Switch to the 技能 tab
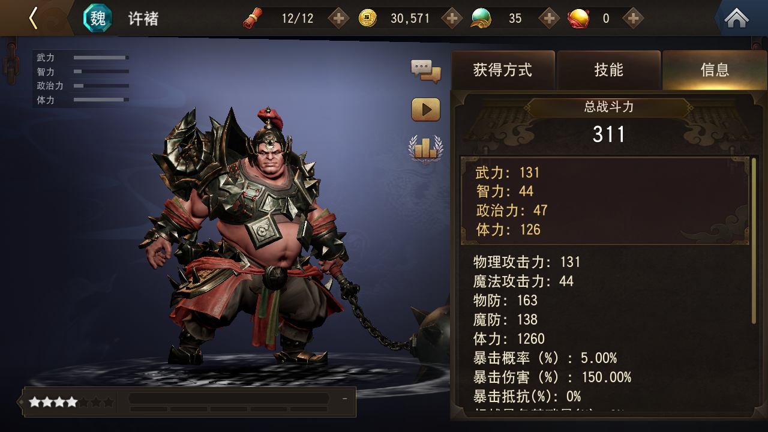 (609, 70)
